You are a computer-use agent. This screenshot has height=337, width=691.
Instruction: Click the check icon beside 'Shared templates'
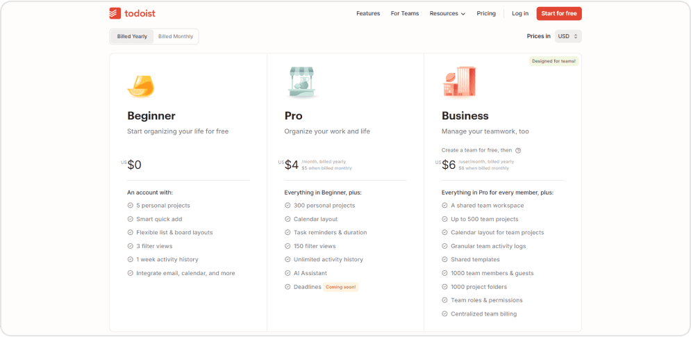444,259
